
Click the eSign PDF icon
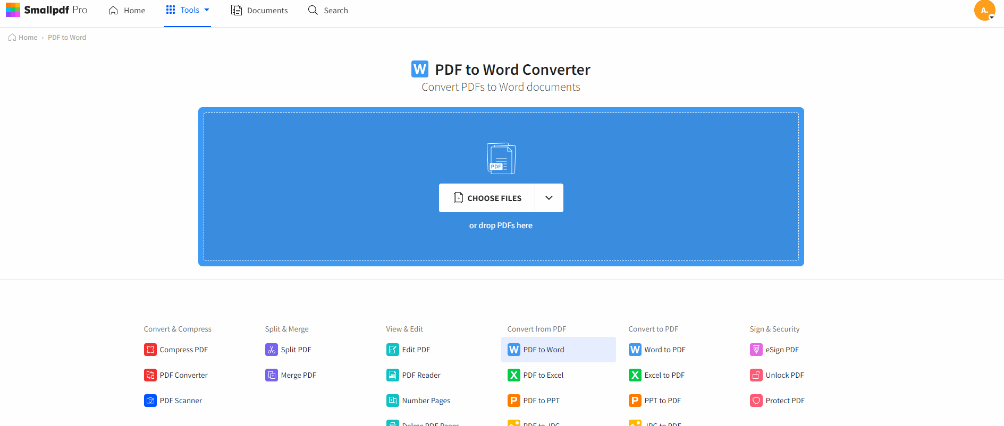[x=756, y=350]
